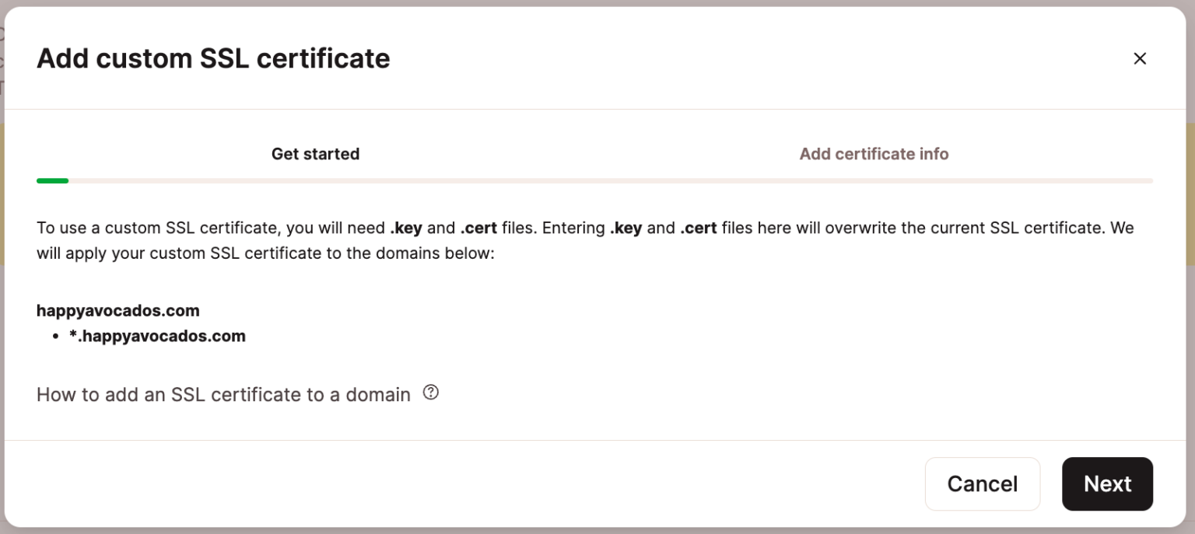This screenshot has height=534, width=1195.
Task: Click the dialog title 'Add custom SSL certificate'
Action: 213,58
